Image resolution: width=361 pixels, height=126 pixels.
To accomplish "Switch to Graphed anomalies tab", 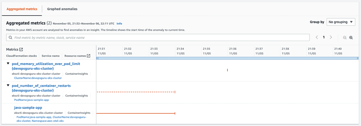I will pyautogui.click(x=62, y=9).
